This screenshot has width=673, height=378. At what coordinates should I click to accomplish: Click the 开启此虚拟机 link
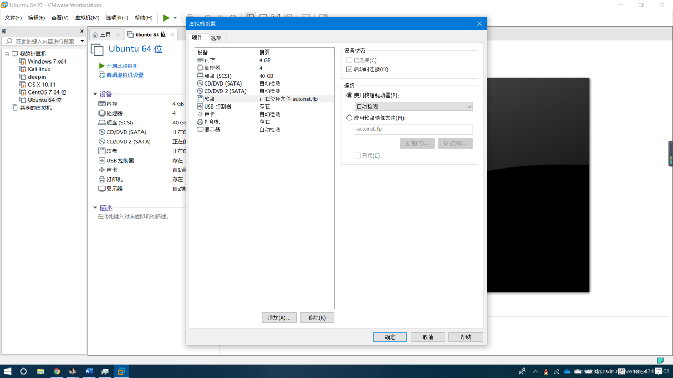click(x=122, y=66)
